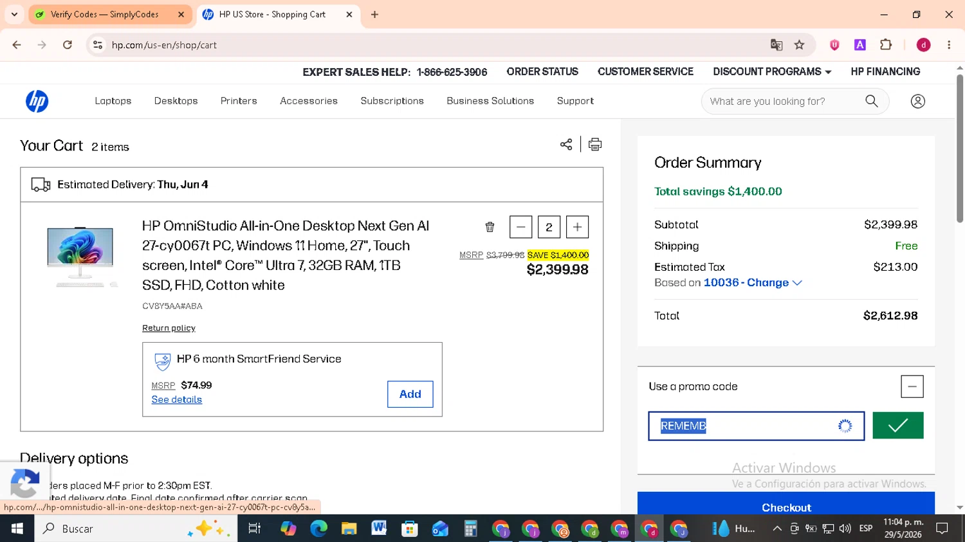965x542 pixels.
Task: Open the tab search dropdown arrow
Action: point(14,14)
